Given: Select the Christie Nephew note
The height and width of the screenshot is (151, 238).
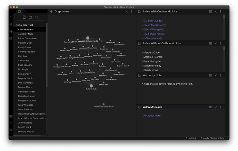Looking at the screenshot, I should (27, 52).
